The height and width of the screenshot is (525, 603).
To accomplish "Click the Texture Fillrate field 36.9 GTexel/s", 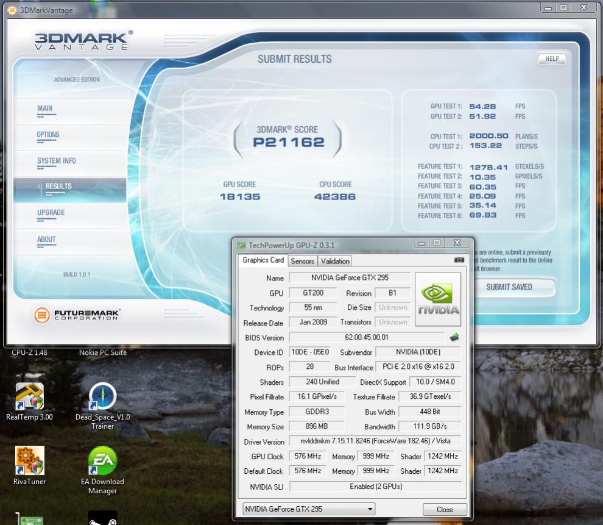I will (x=430, y=396).
